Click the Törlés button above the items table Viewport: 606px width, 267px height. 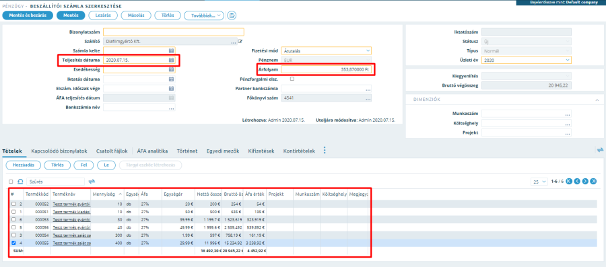[57, 165]
